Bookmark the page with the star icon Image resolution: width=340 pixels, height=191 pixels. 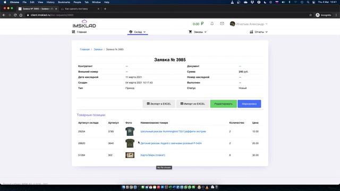(310, 15)
